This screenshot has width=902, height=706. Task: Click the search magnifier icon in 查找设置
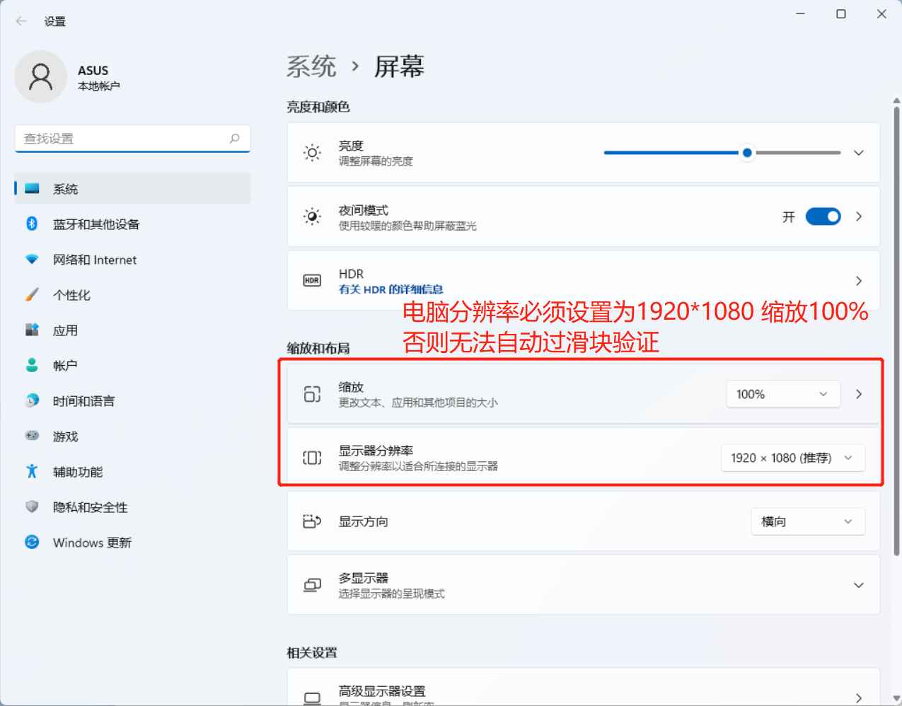tap(235, 139)
